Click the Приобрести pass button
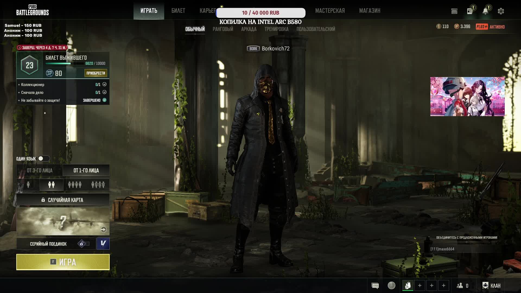 (96, 73)
